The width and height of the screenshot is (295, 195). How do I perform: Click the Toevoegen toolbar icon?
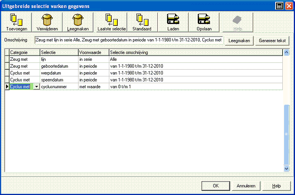(16, 22)
